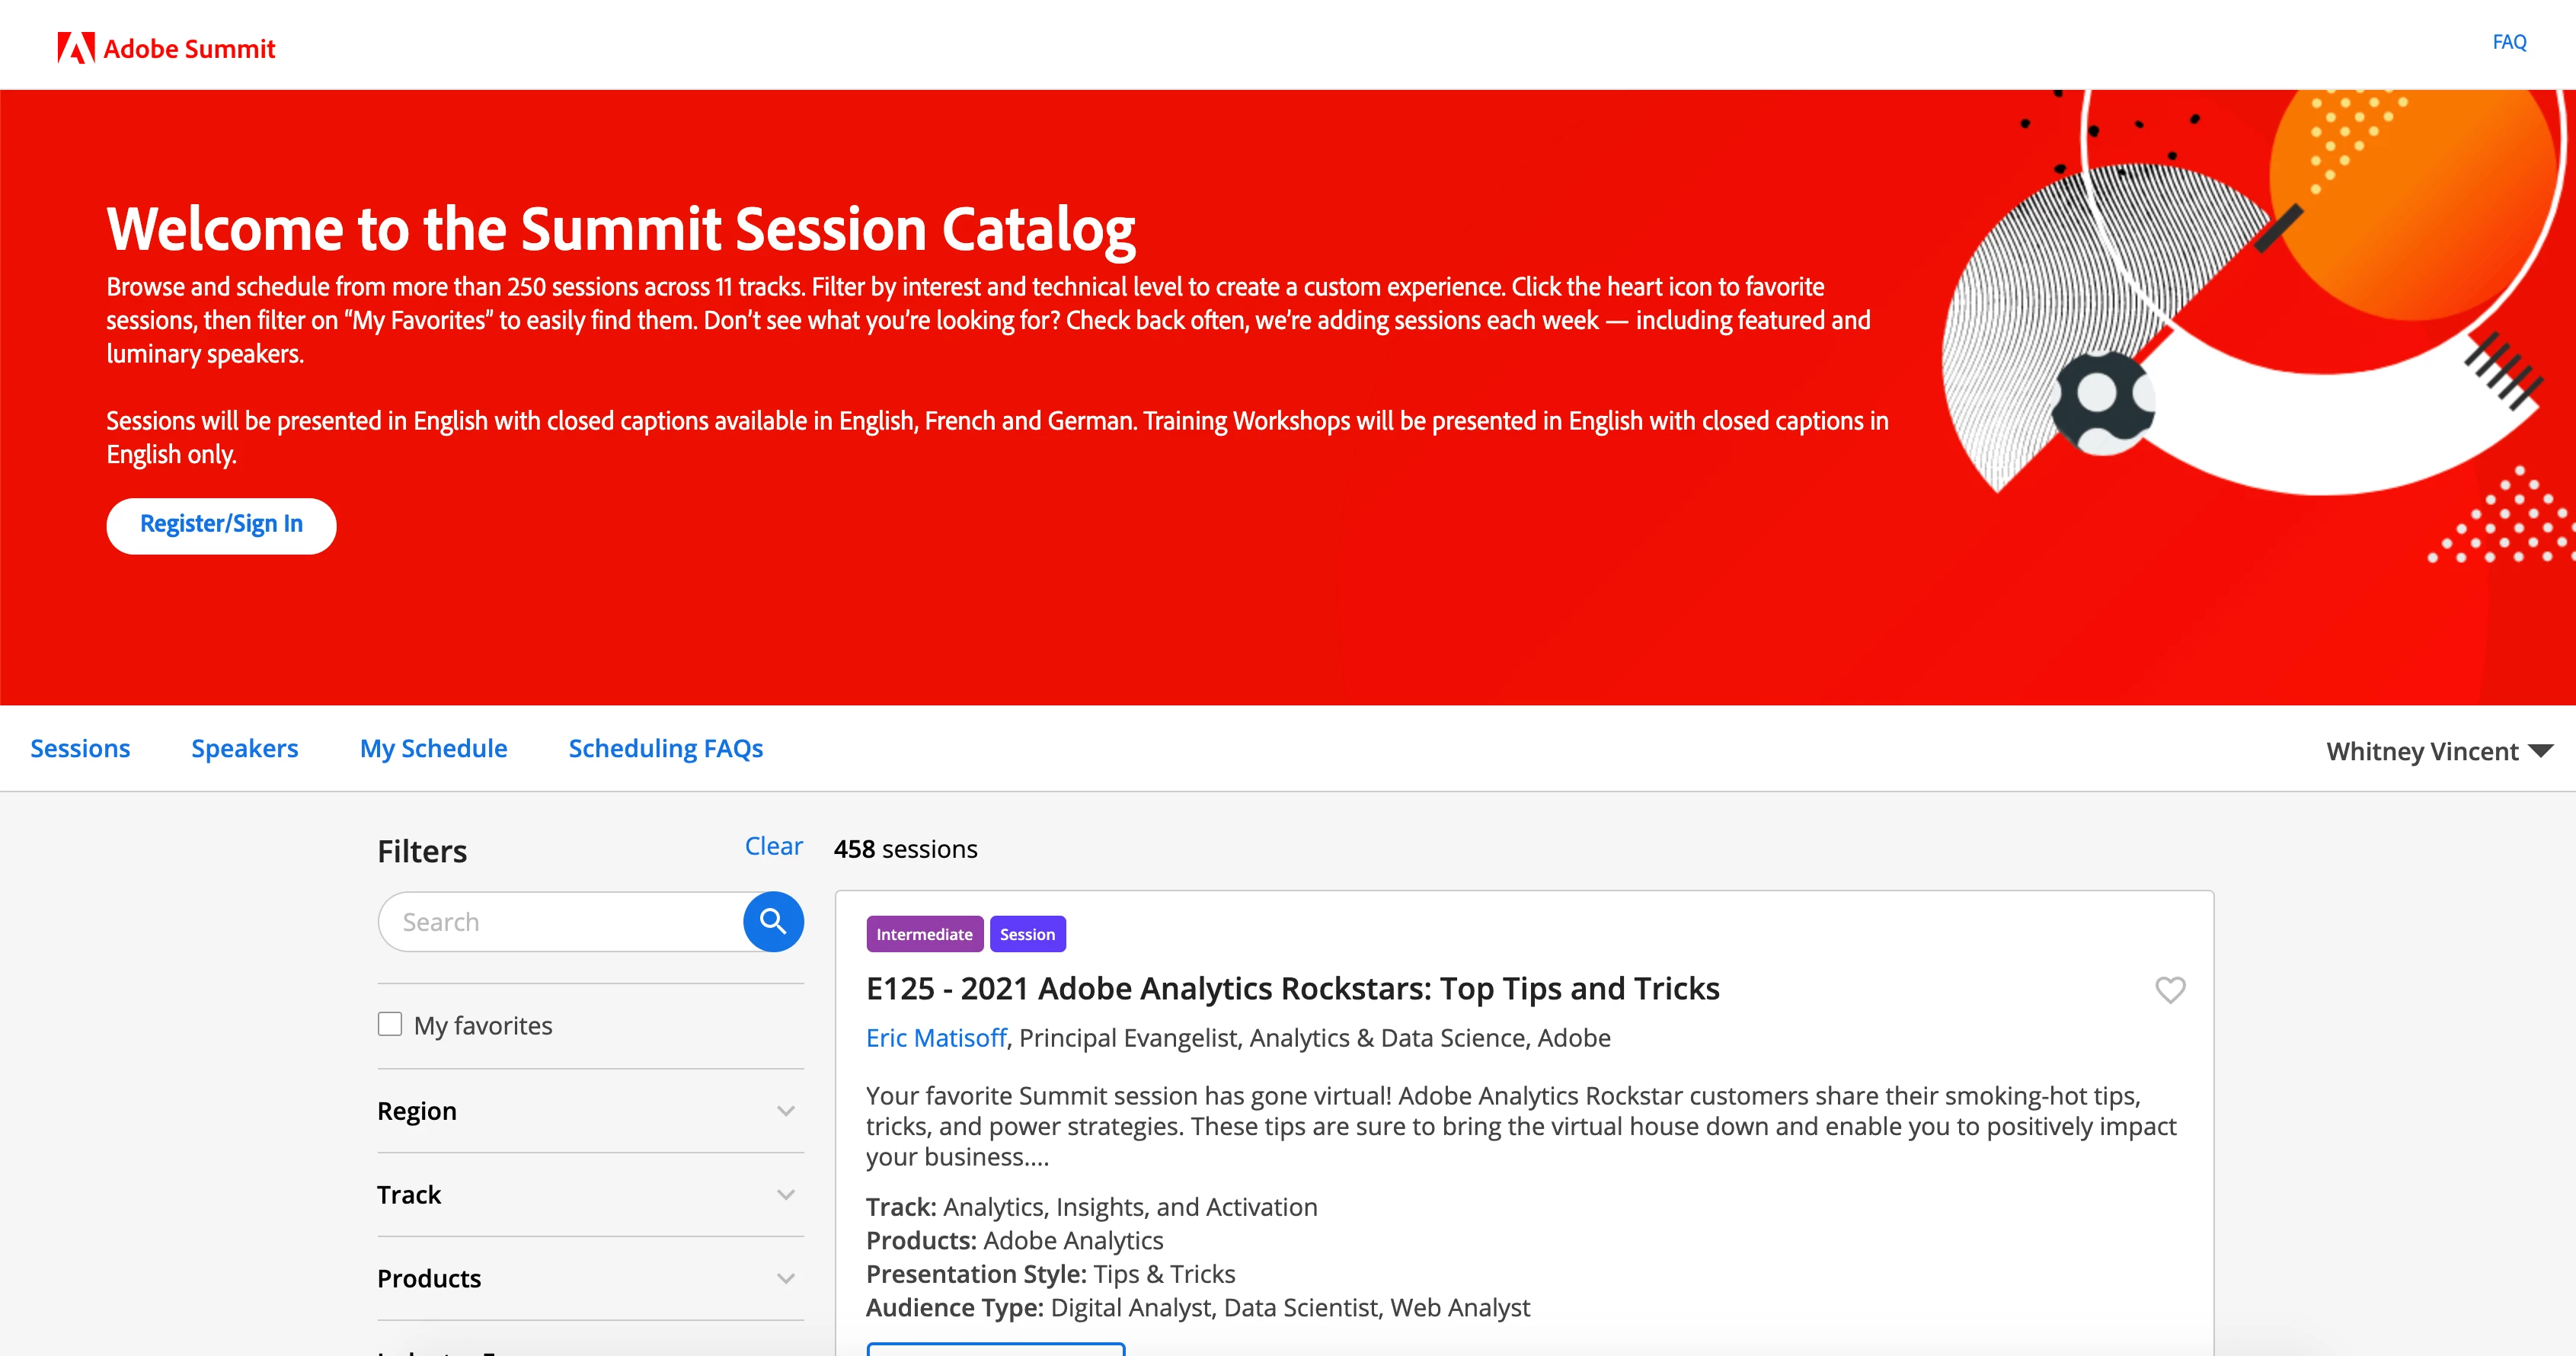
Task: Open the Whitney Vincent user dropdown arrow
Action: pyautogui.click(x=2540, y=750)
